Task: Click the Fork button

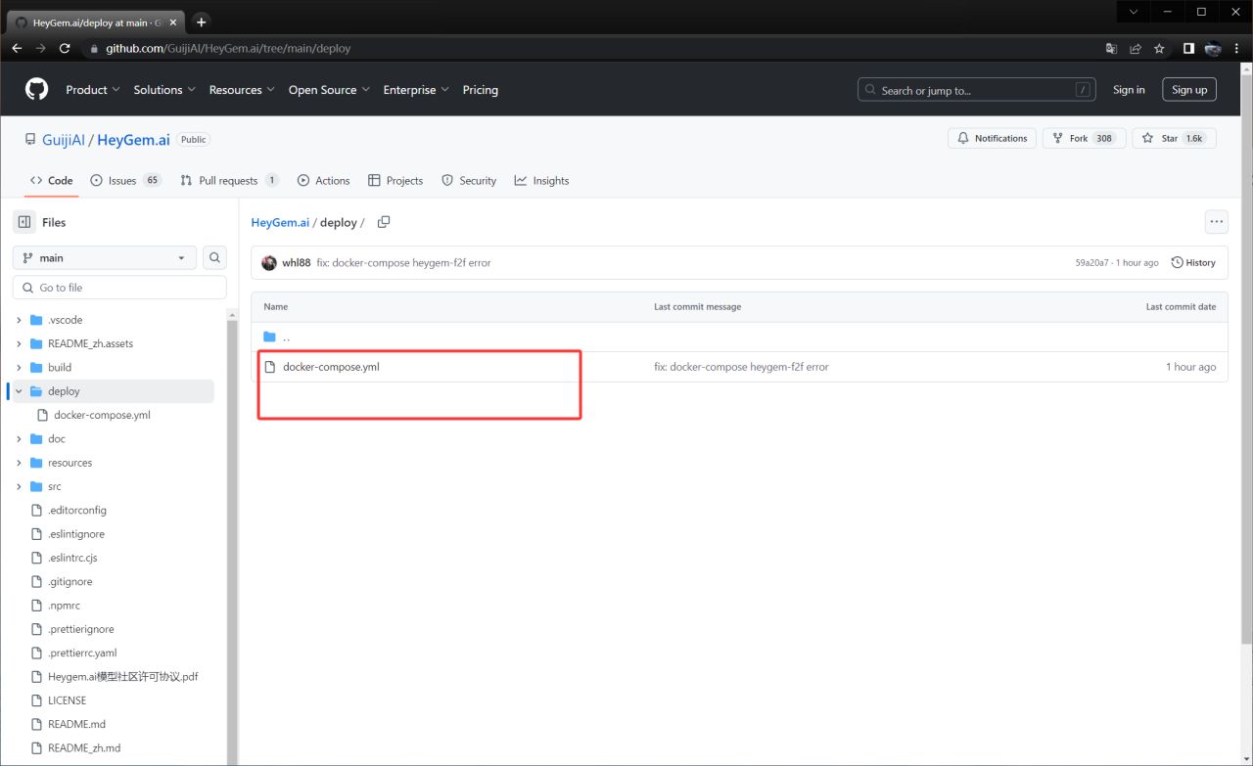Action: 1084,138
